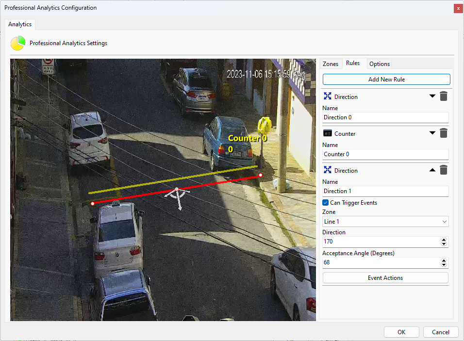Delete the Direction 1 rule with trash icon
464x341 pixels.
click(443, 170)
